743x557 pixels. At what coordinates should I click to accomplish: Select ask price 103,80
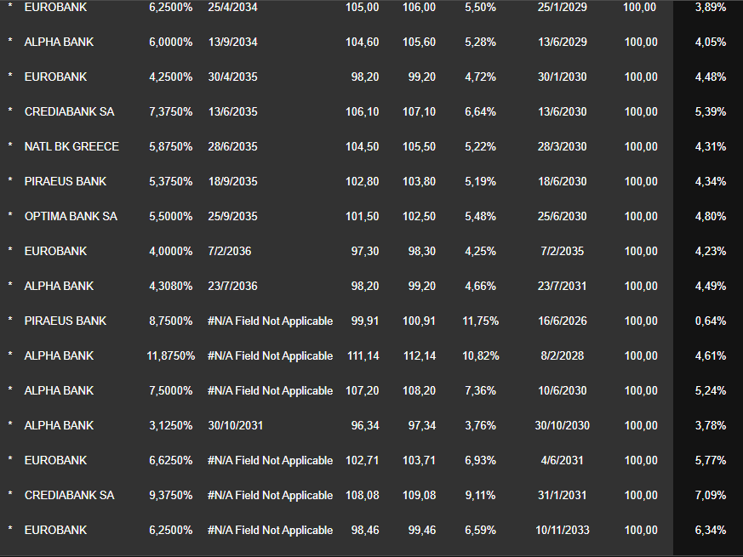point(419,181)
